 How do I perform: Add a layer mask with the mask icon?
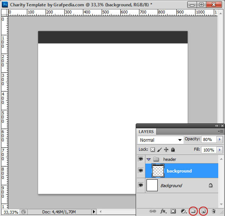(173, 211)
